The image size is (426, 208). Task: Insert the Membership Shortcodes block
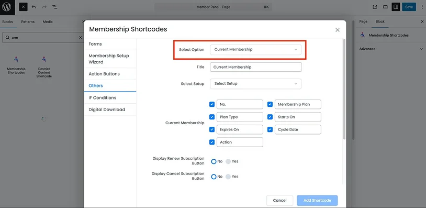pos(16,65)
